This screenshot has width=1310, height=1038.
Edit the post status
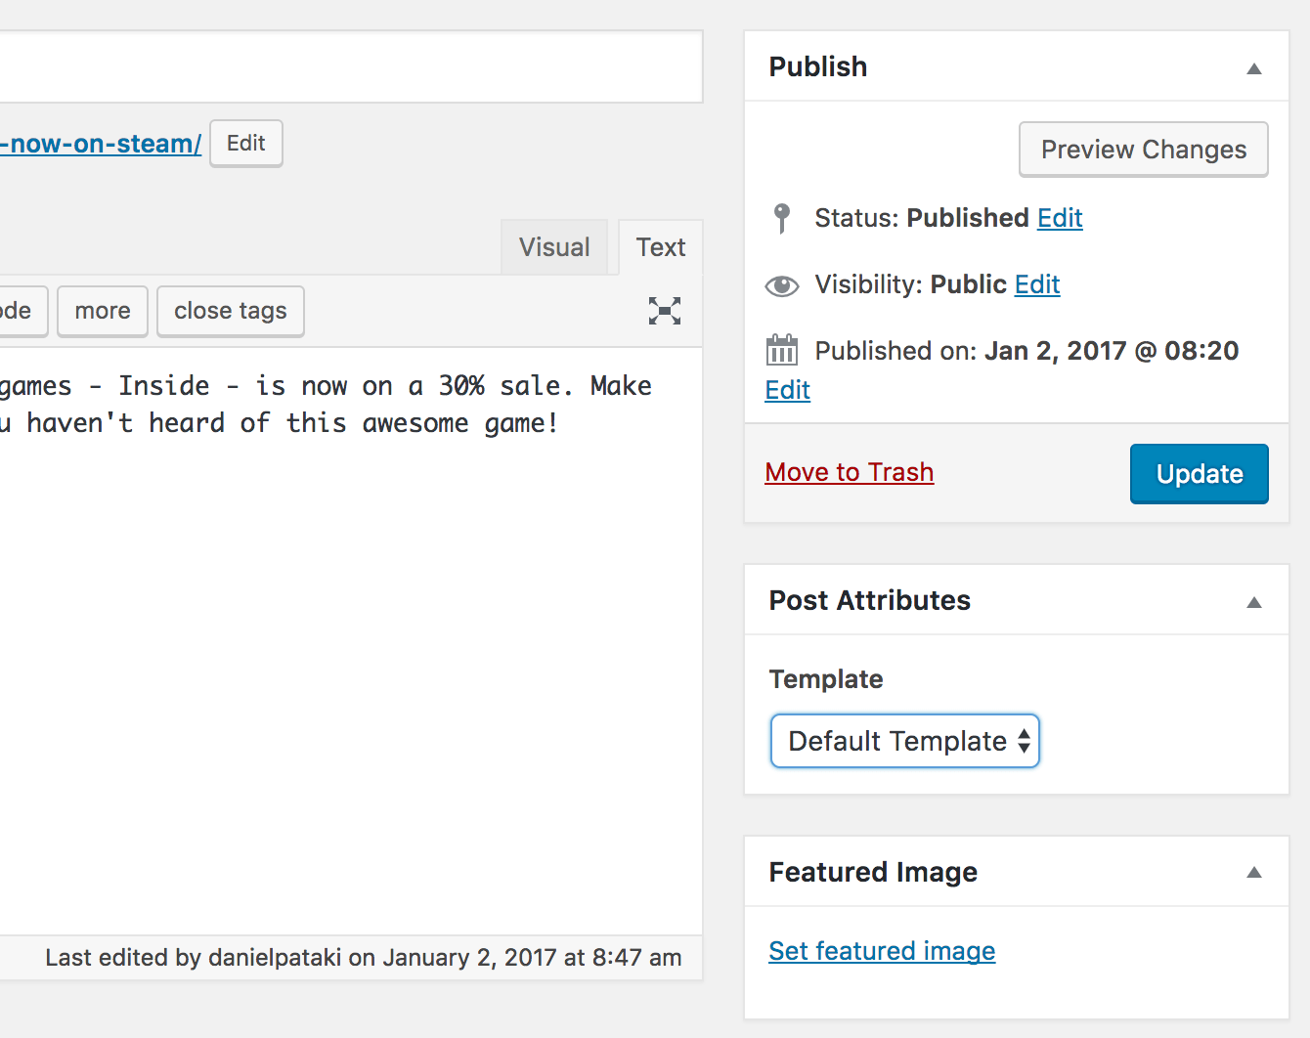point(1060,218)
